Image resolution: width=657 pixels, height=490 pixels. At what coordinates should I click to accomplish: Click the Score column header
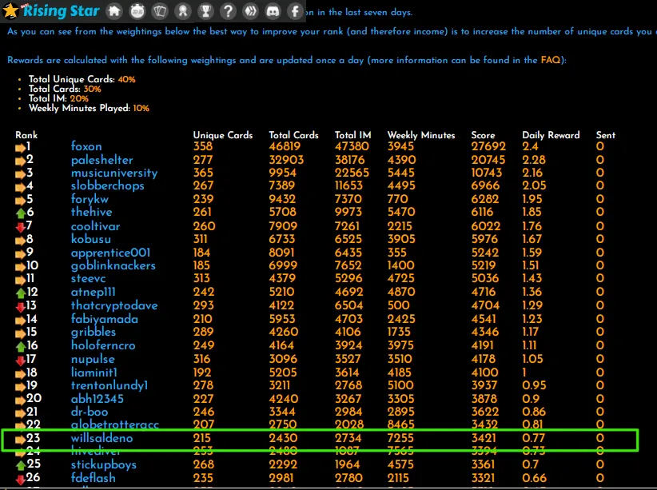[x=483, y=135]
